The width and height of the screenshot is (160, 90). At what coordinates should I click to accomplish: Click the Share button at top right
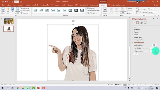click(x=156, y=5)
